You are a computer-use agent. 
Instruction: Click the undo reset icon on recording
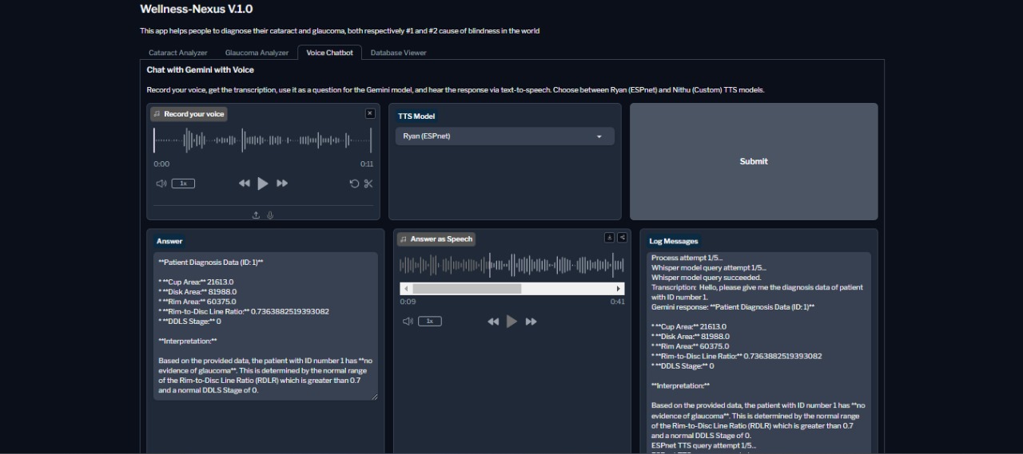(354, 184)
